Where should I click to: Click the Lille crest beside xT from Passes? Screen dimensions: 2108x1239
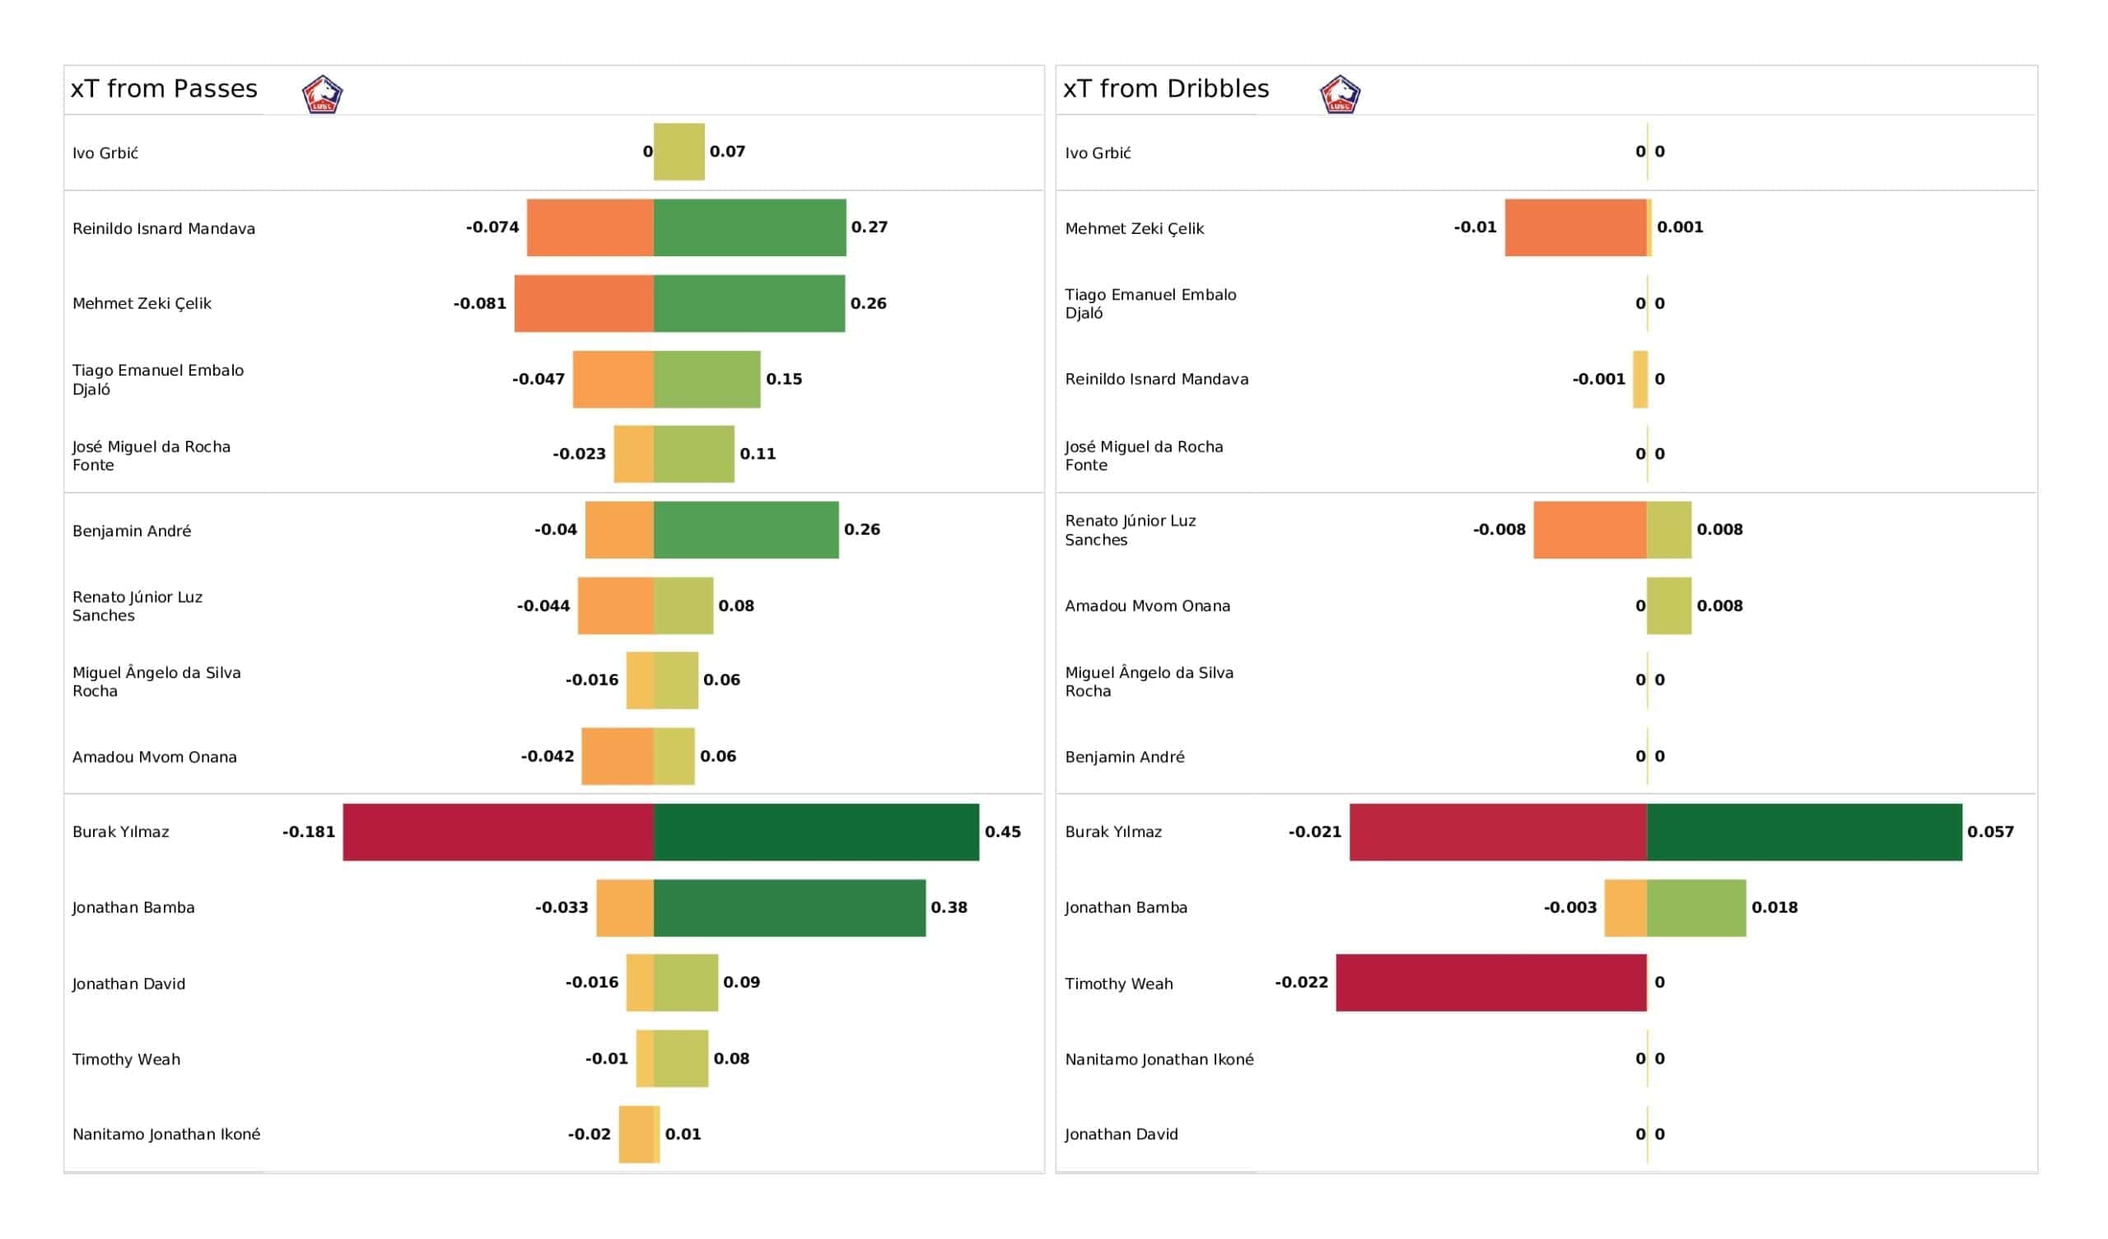point(322,95)
